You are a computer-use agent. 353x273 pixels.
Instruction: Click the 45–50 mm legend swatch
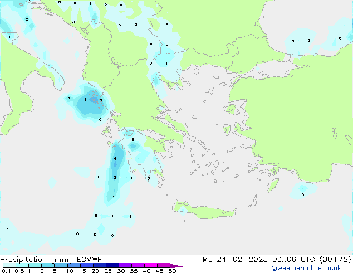click(x=164, y=266)
